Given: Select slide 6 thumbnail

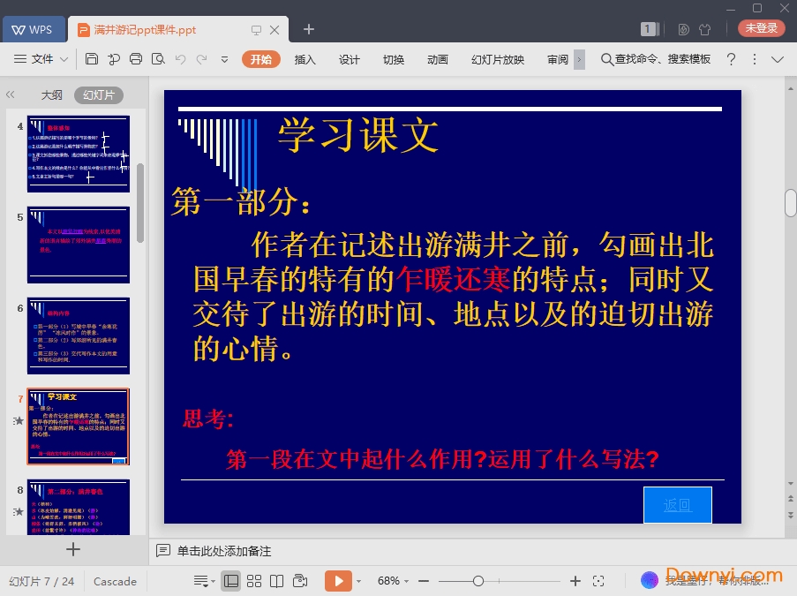Looking at the screenshot, I should 79,336.
